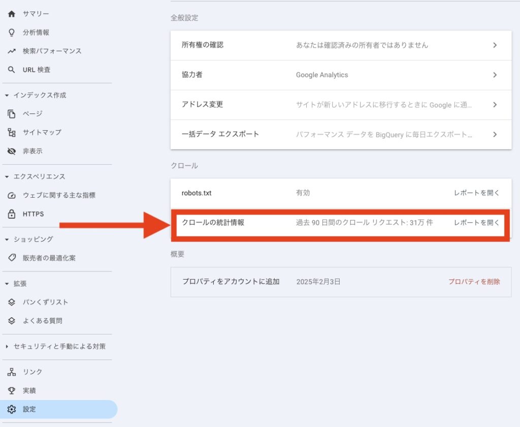The height and width of the screenshot is (427, 520).
Task: Click the magnifier icon for URL 検査
Action: [x=12, y=70]
